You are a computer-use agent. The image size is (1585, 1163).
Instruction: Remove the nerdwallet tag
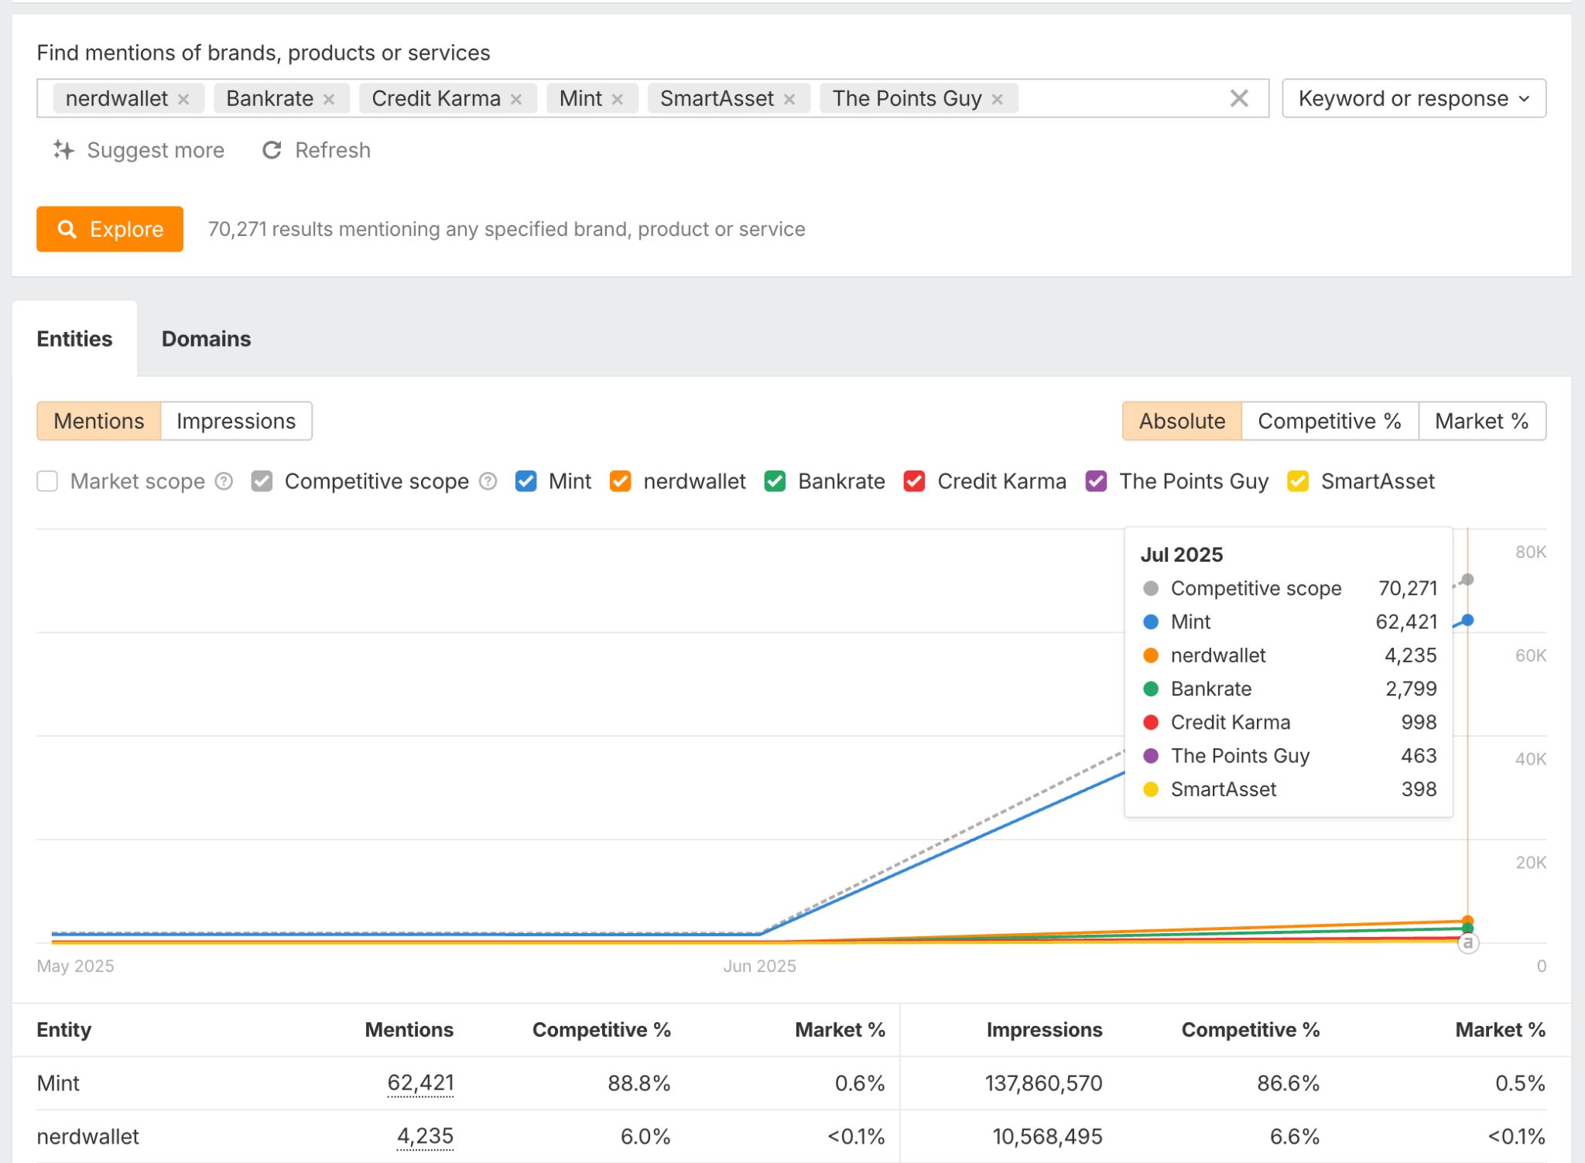click(x=185, y=98)
